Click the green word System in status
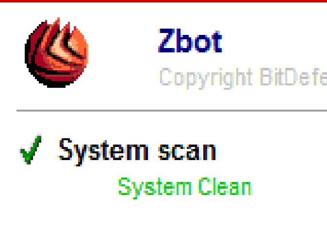The width and height of the screenshot is (327, 244). coord(155,188)
